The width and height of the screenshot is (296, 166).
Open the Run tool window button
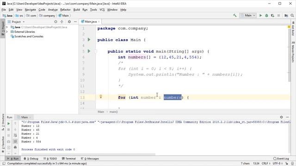coord(13,159)
